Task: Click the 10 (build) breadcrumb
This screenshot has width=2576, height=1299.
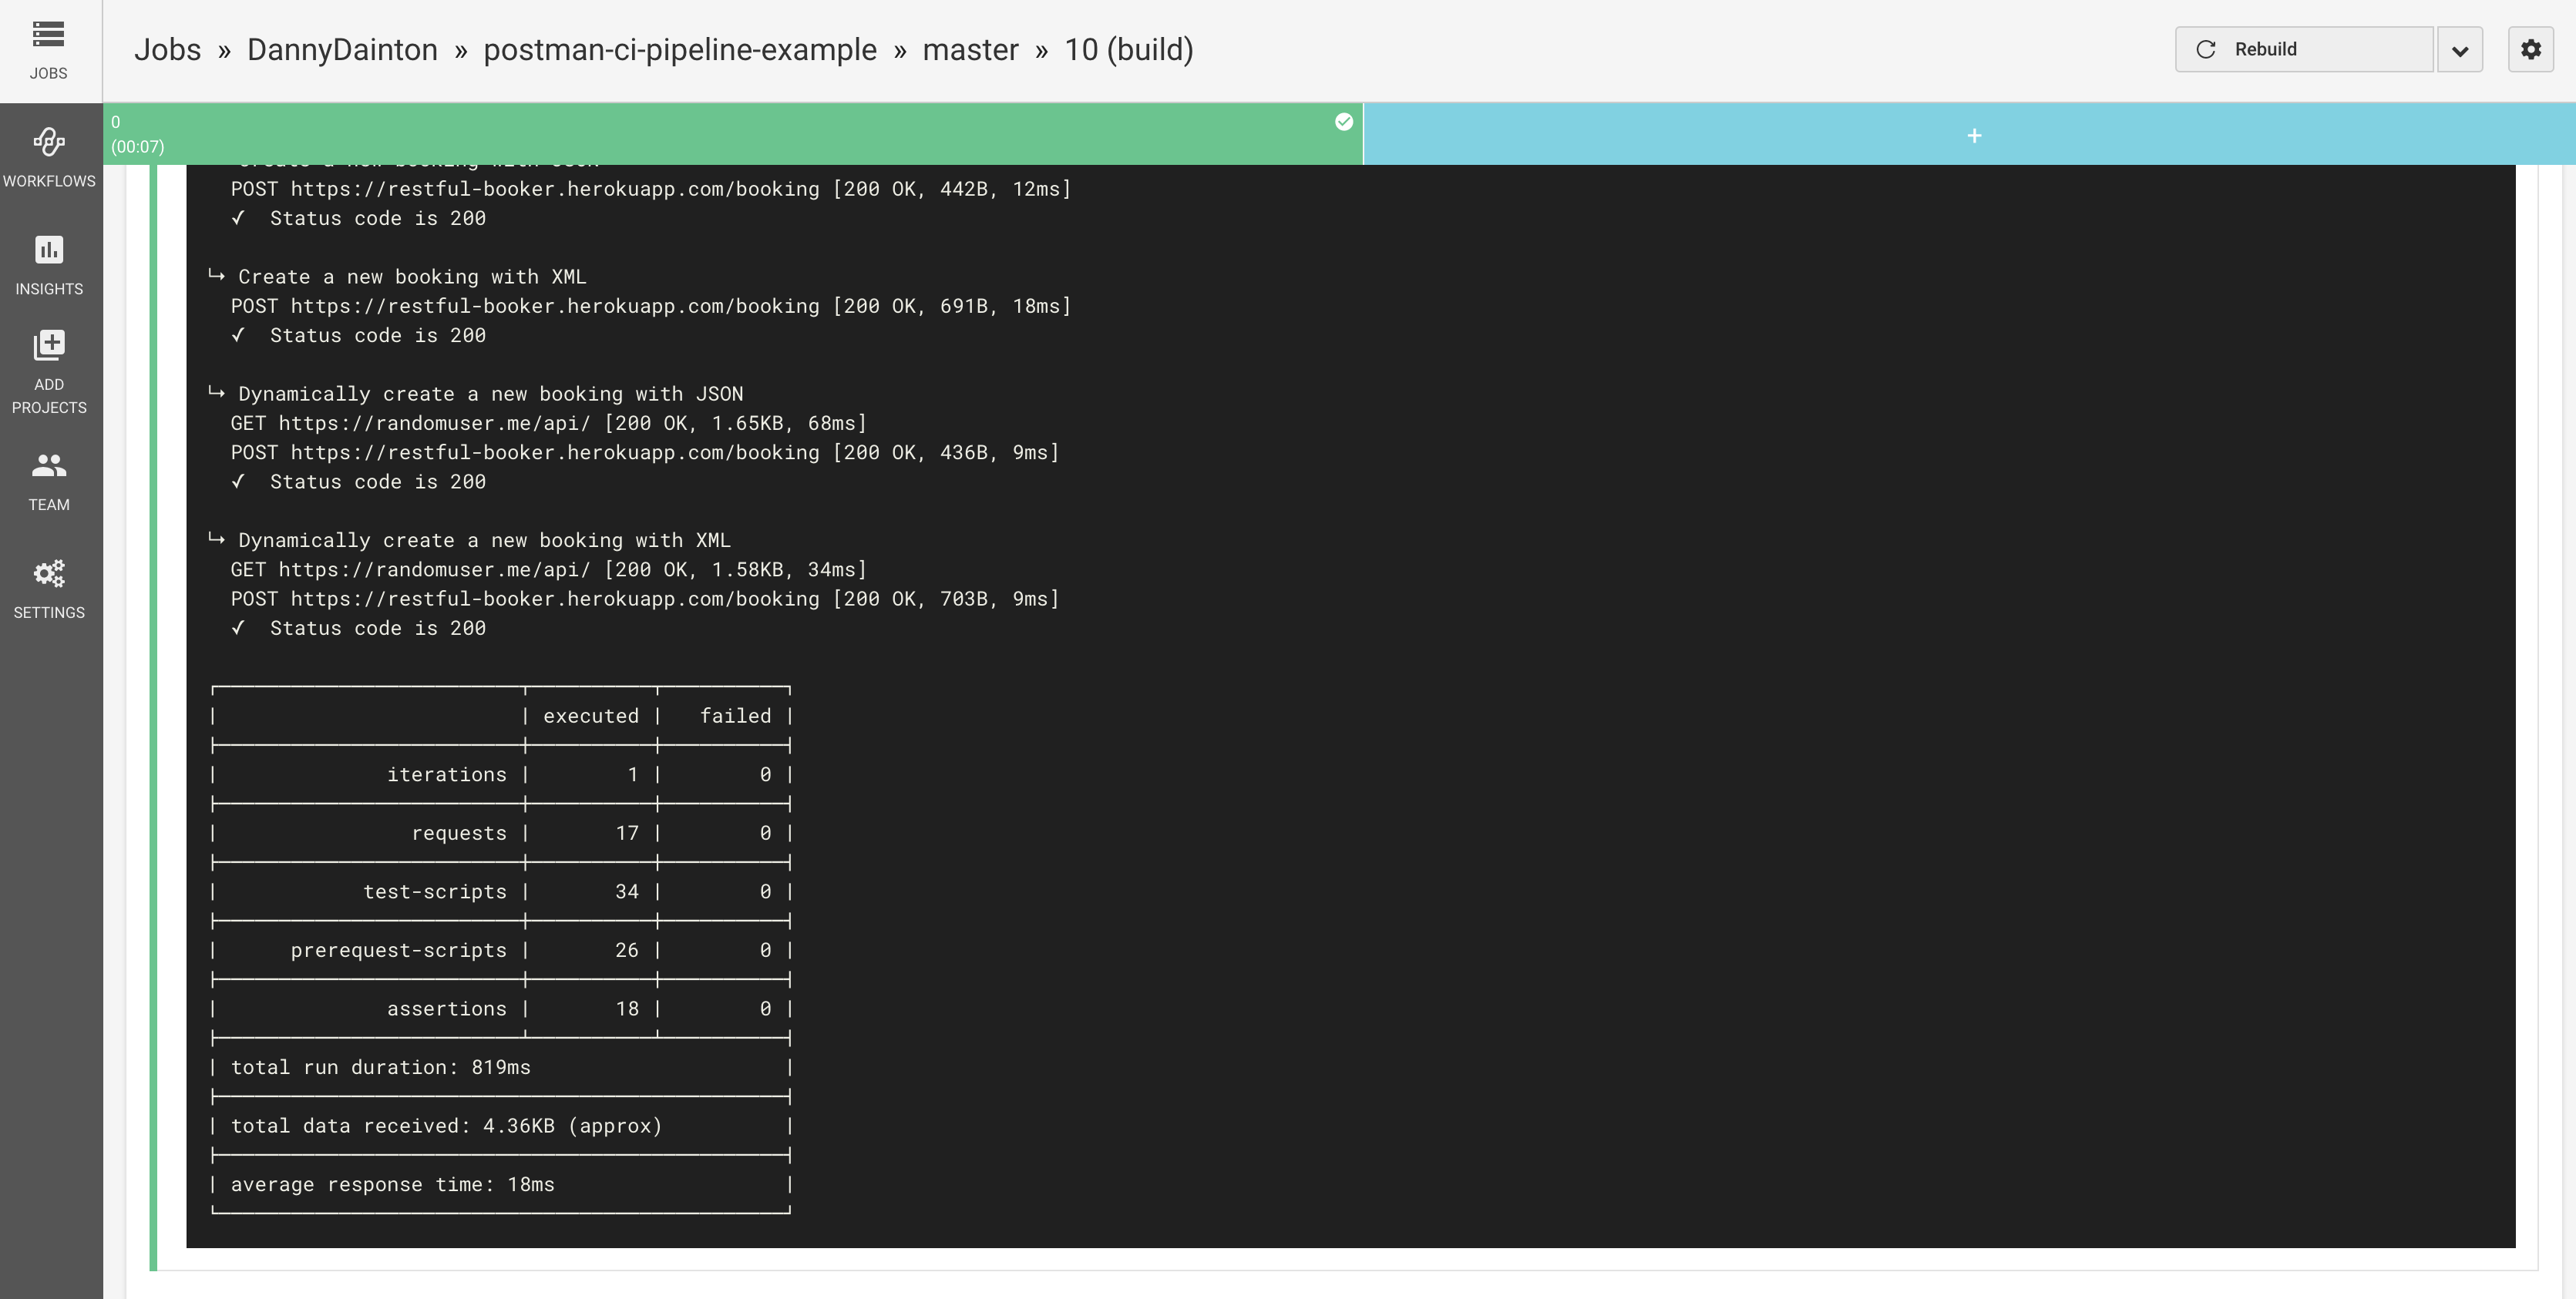Action: click(x=1128, y=50)
